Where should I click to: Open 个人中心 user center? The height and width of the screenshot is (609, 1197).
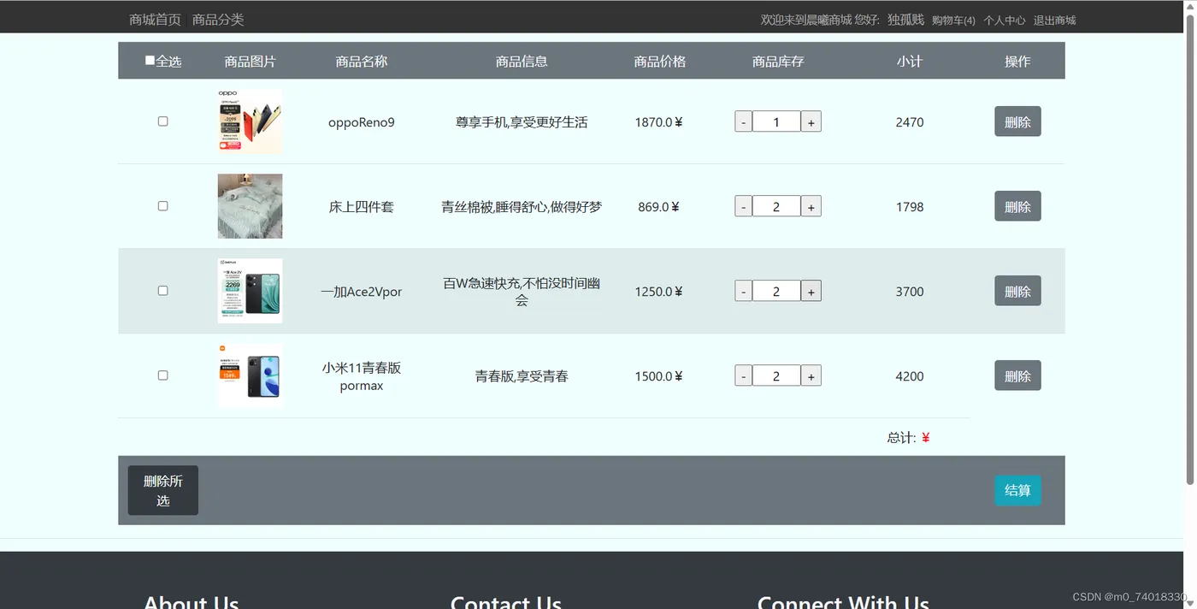(1004, 21)
